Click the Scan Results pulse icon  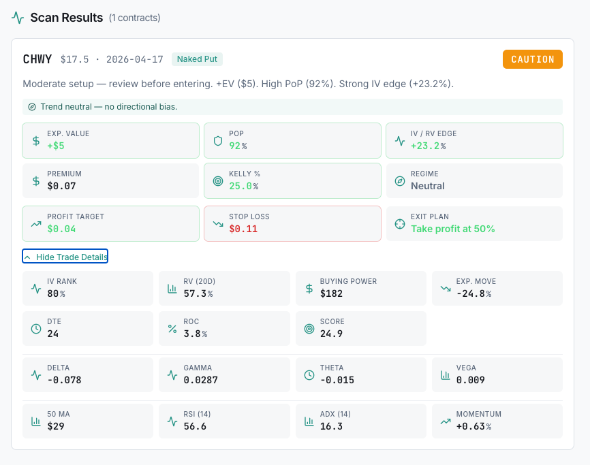click(18, 18)
